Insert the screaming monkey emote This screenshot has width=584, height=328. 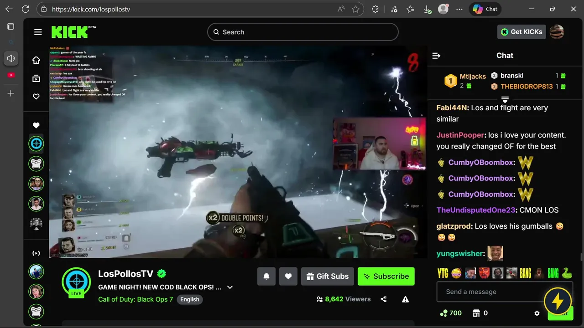click(x=539, y=273)
